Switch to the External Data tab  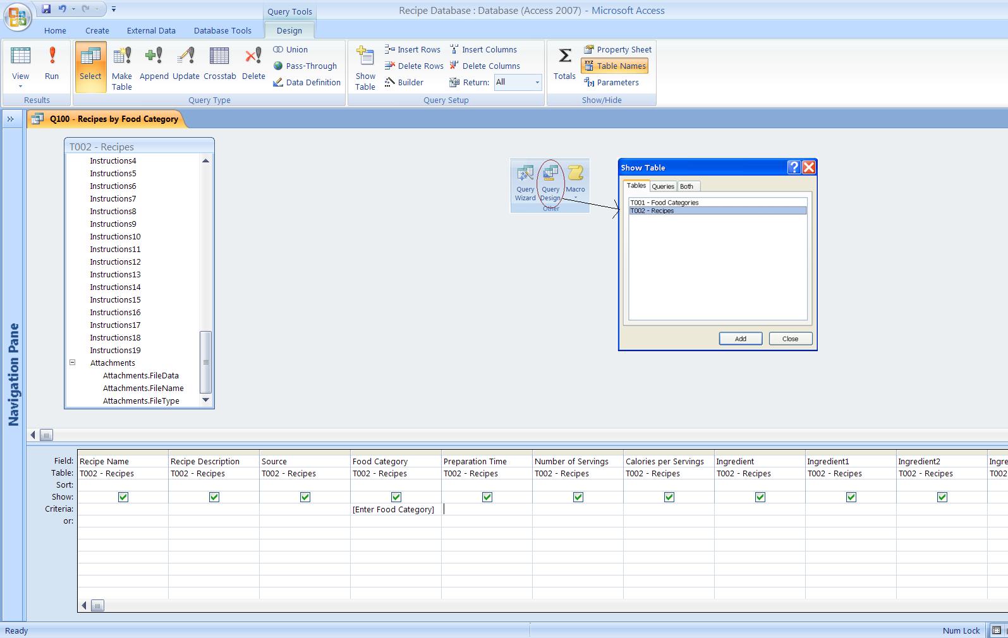point(151,30)
